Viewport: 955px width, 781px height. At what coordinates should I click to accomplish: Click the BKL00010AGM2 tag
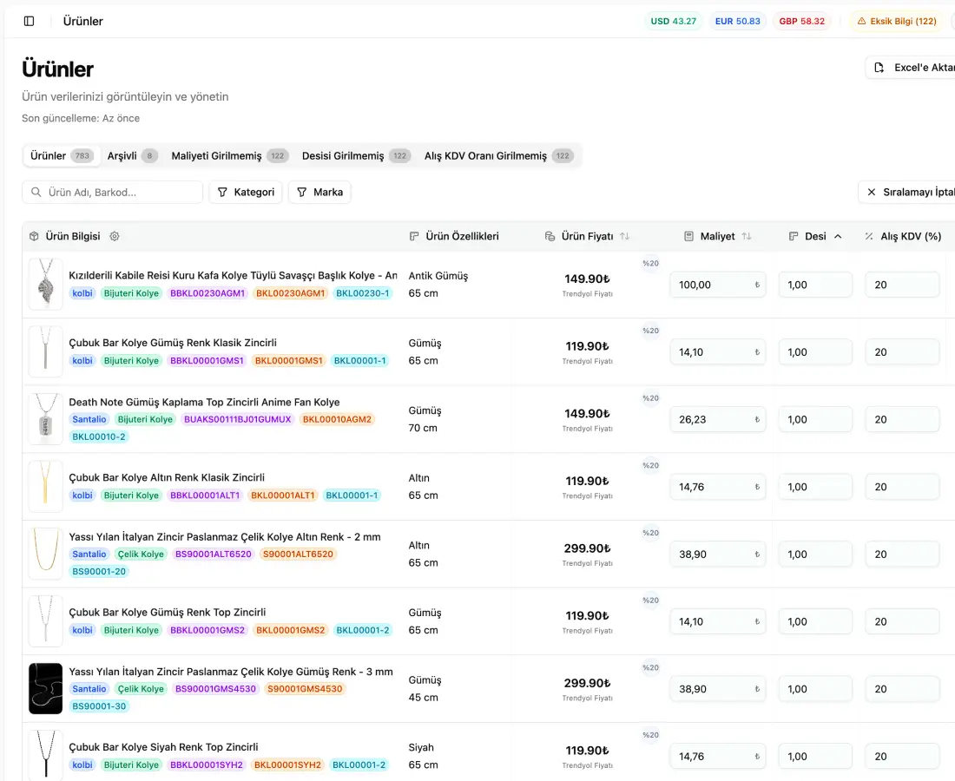point(337,419)
